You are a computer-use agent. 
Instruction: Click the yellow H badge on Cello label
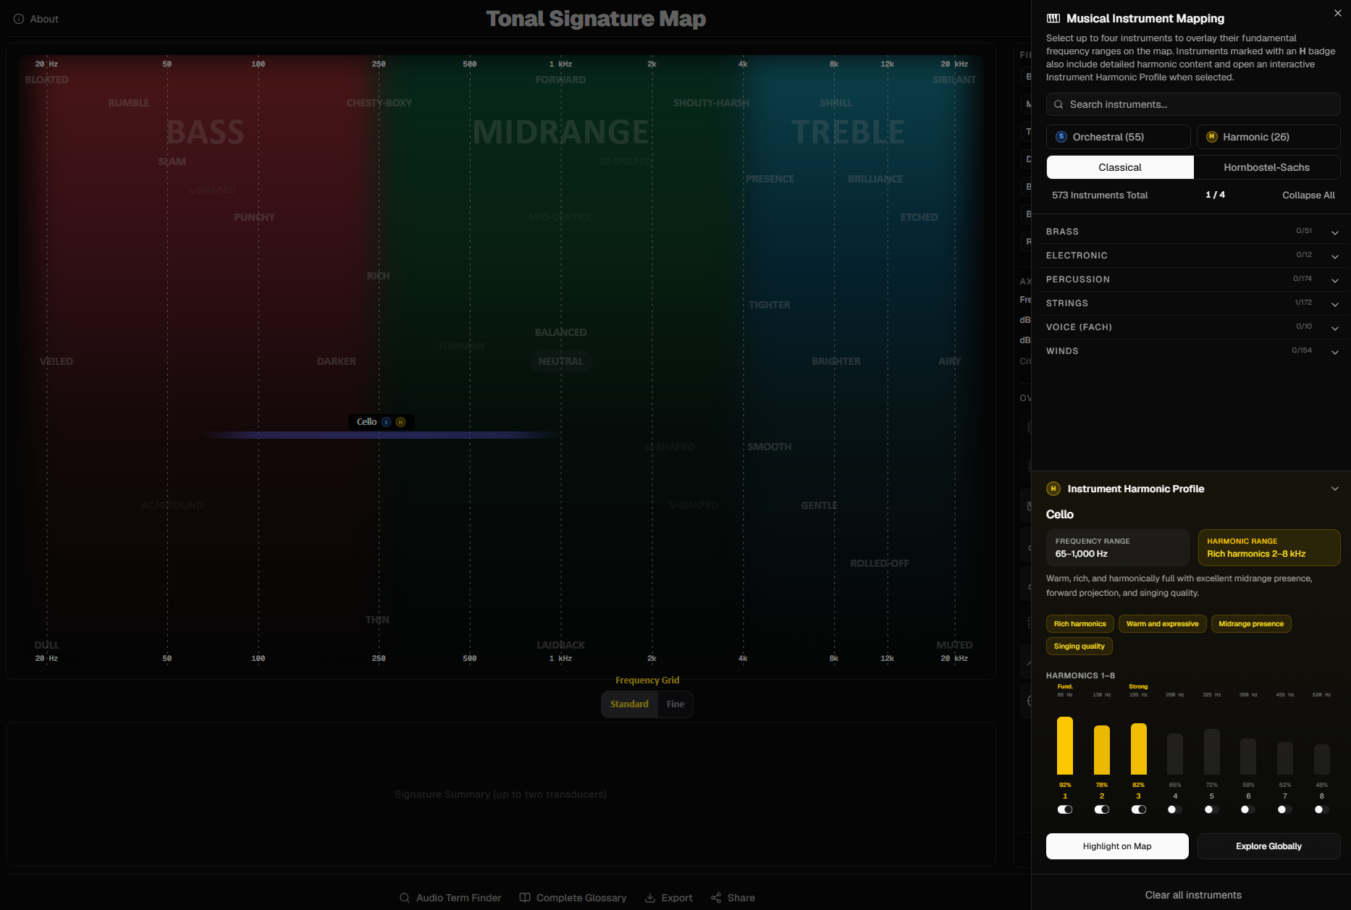(401, 422)
